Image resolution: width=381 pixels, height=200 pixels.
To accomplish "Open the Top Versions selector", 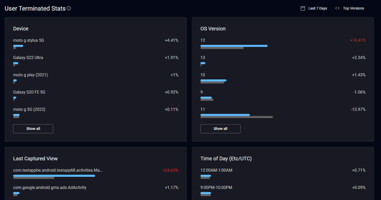I will click(x=353, y=8).
